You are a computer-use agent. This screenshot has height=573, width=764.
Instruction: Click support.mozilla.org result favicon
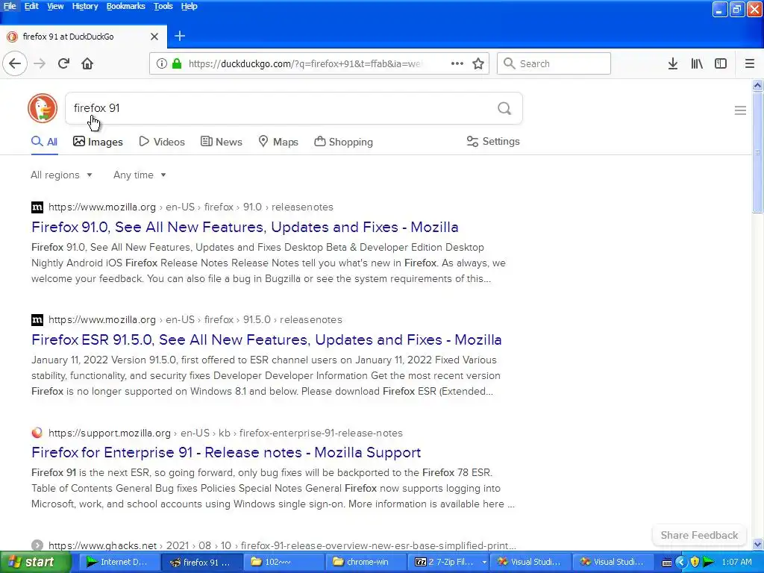(37, 433)
